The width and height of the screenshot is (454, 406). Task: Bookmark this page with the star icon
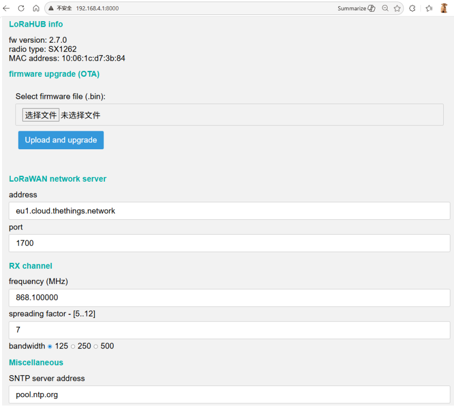pyautogui.click(x=397, y=8)
